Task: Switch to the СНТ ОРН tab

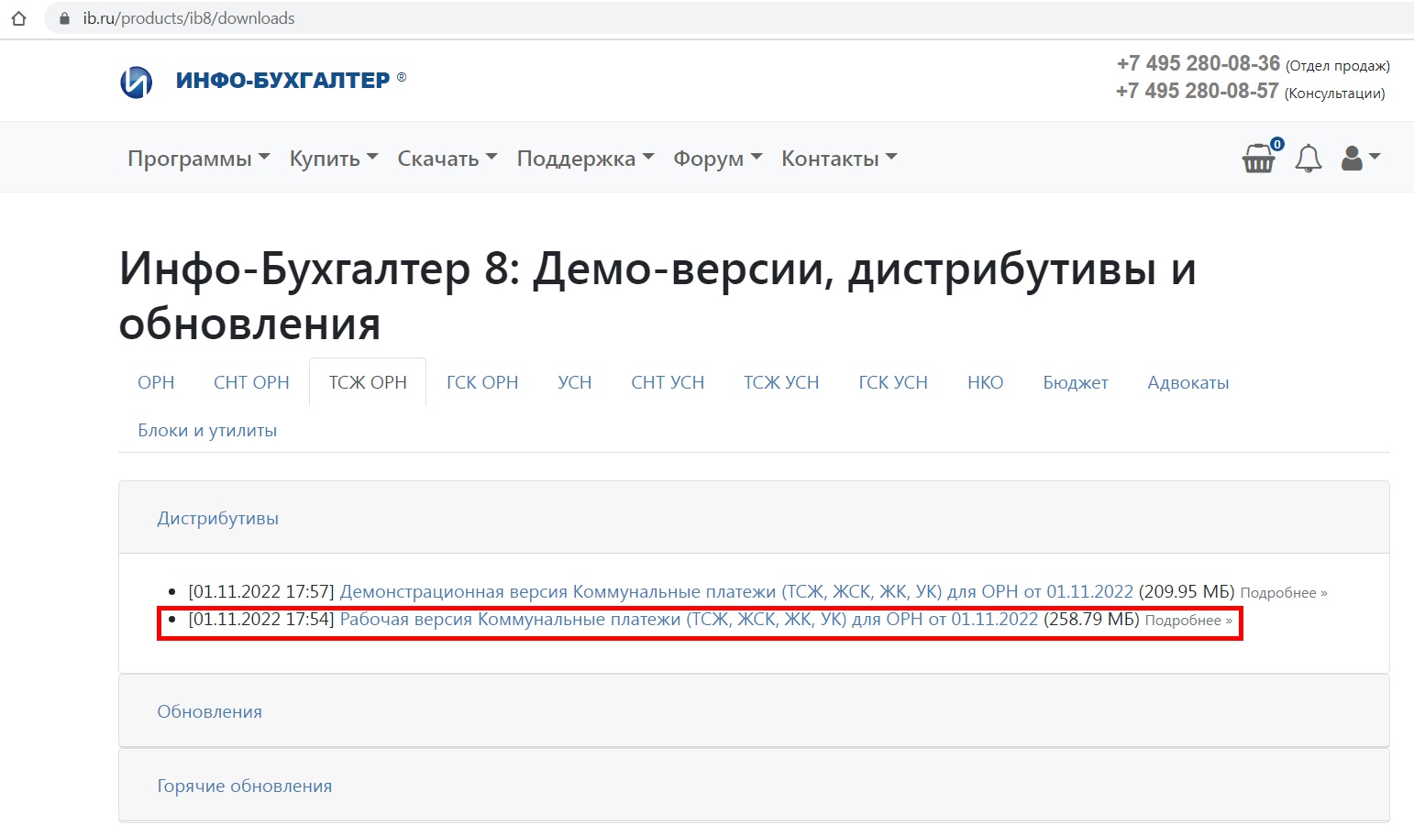Action: coord(251,382)
